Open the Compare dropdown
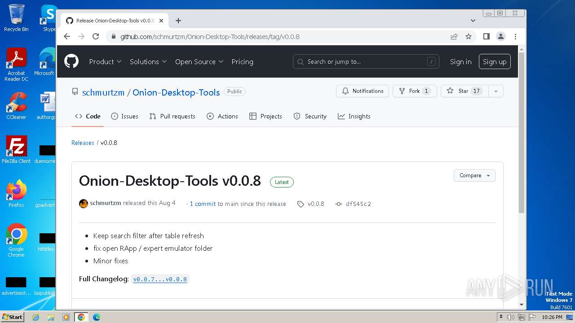The height and width of the screenshot is (323, 575). 474,175
